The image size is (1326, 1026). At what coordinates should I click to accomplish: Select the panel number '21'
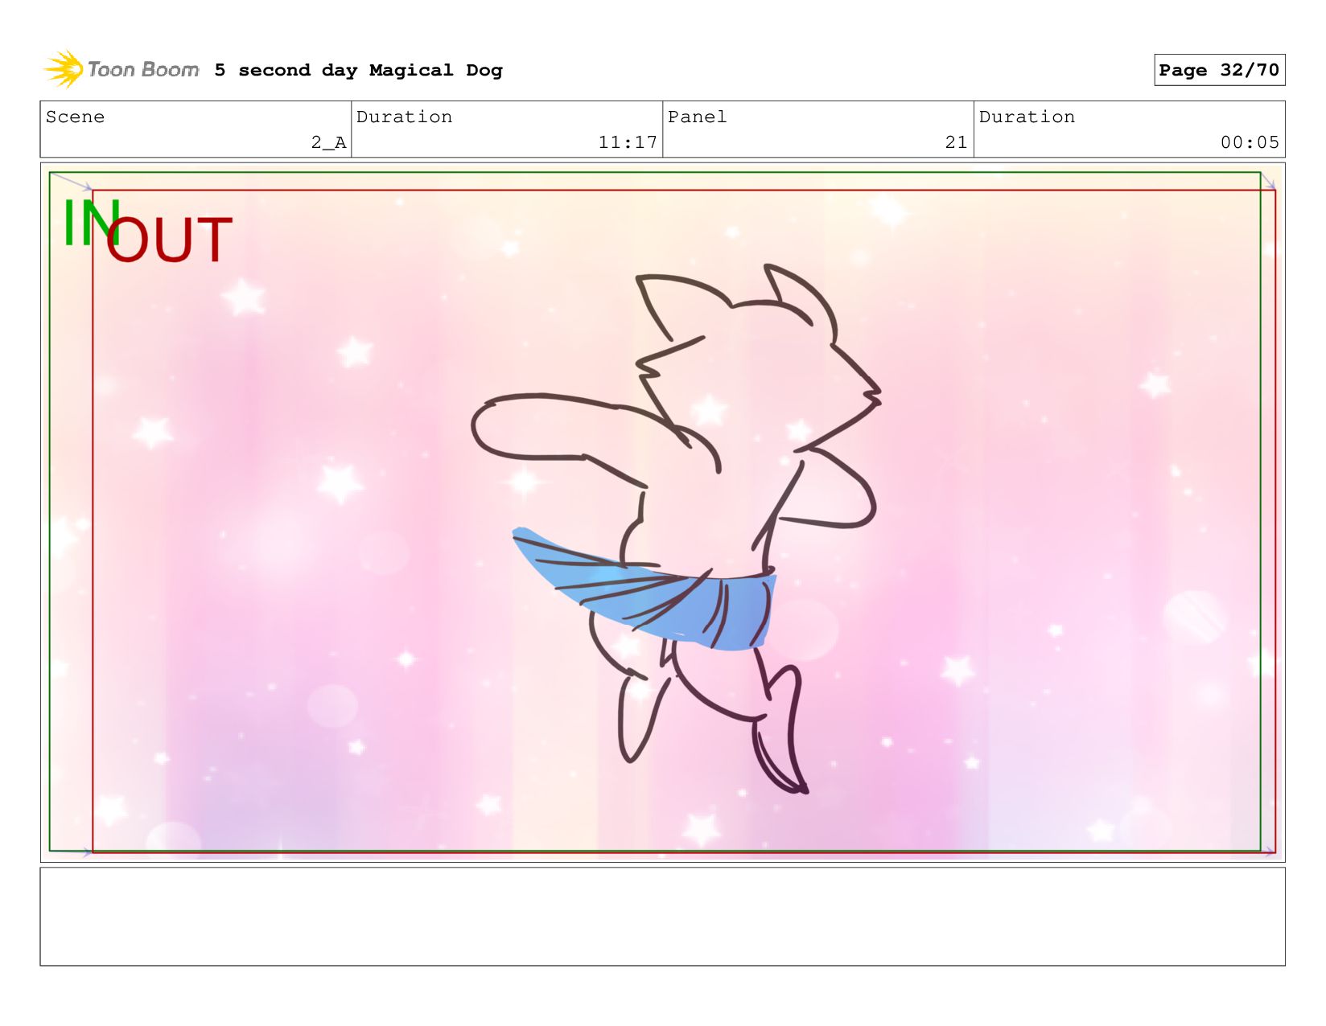(x=956, y=142)
